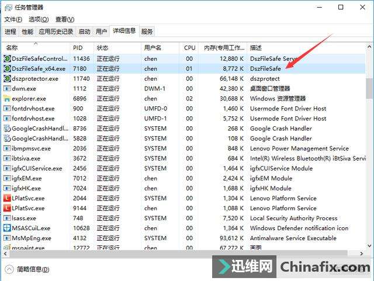
Task: Click description 'Lenovo Power Management Service'
Action: tap(299, 148)
